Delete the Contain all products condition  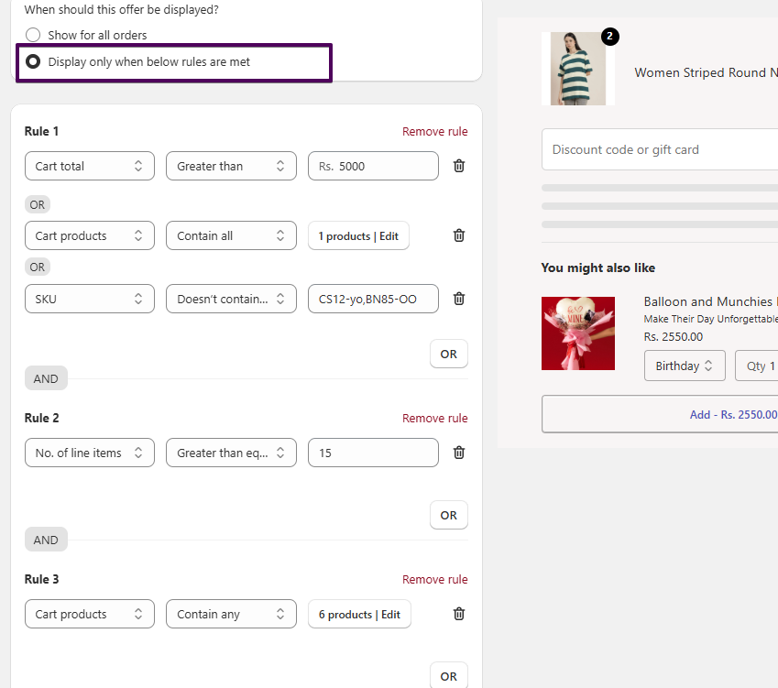coord(459,235)
